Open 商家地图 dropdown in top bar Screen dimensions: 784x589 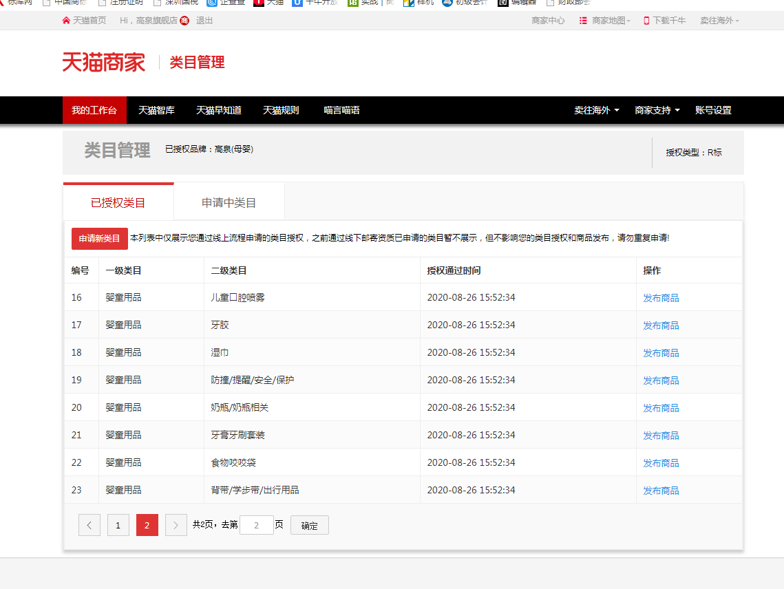point(611,21)
